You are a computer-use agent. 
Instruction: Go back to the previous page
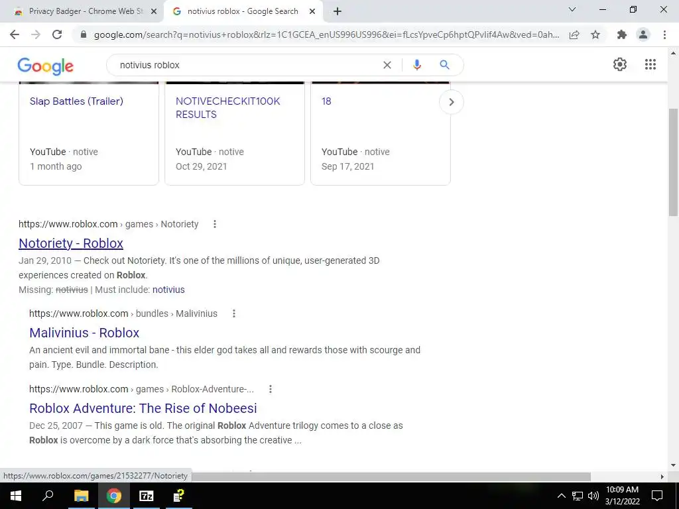coord(15,34)
